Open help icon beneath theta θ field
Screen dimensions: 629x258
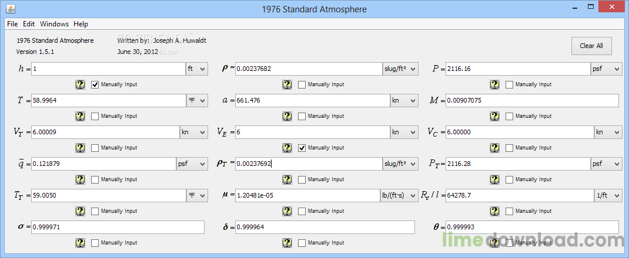point(495,243)
